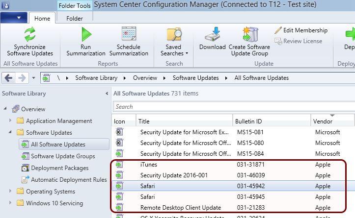
Task: Click icon of Safari 031-45945 row
Action: 119,197
